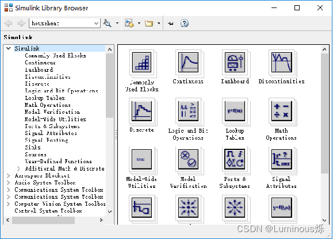
Task: Open the help question mark icon
Action: pos(185,23)
